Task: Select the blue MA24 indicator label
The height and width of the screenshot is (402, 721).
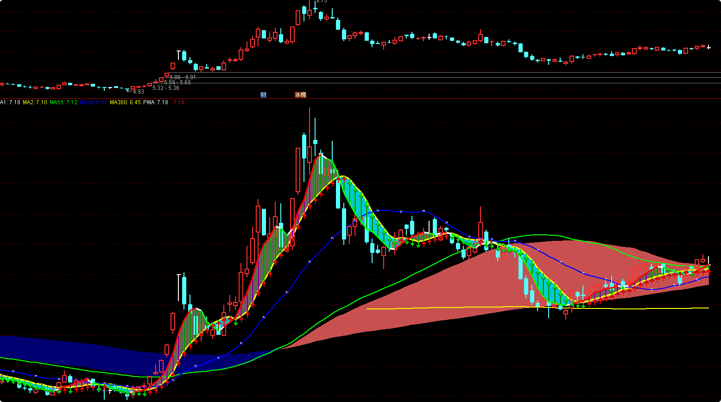Action: [x=94, y=102]
